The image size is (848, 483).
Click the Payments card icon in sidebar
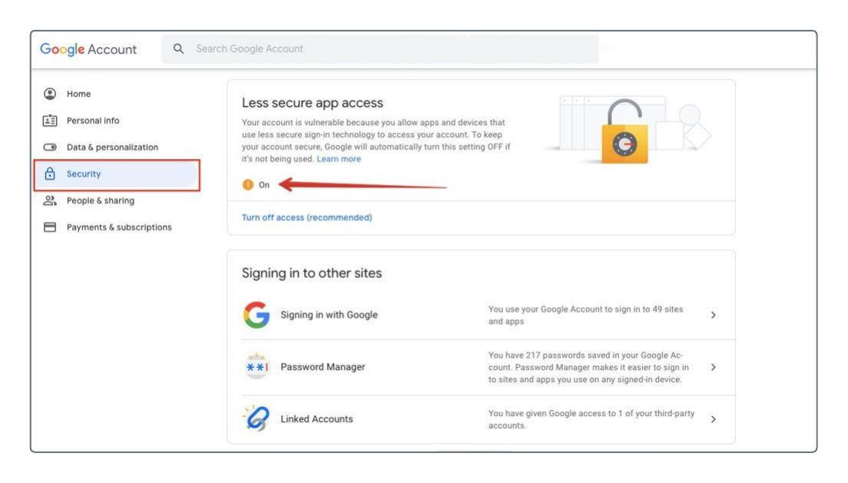(50, 227)
